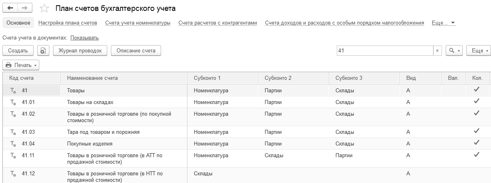
Task: Click in the search field containing 41
Action: coord(385,51)
